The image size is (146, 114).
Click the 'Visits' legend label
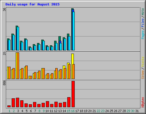point(143,62)
